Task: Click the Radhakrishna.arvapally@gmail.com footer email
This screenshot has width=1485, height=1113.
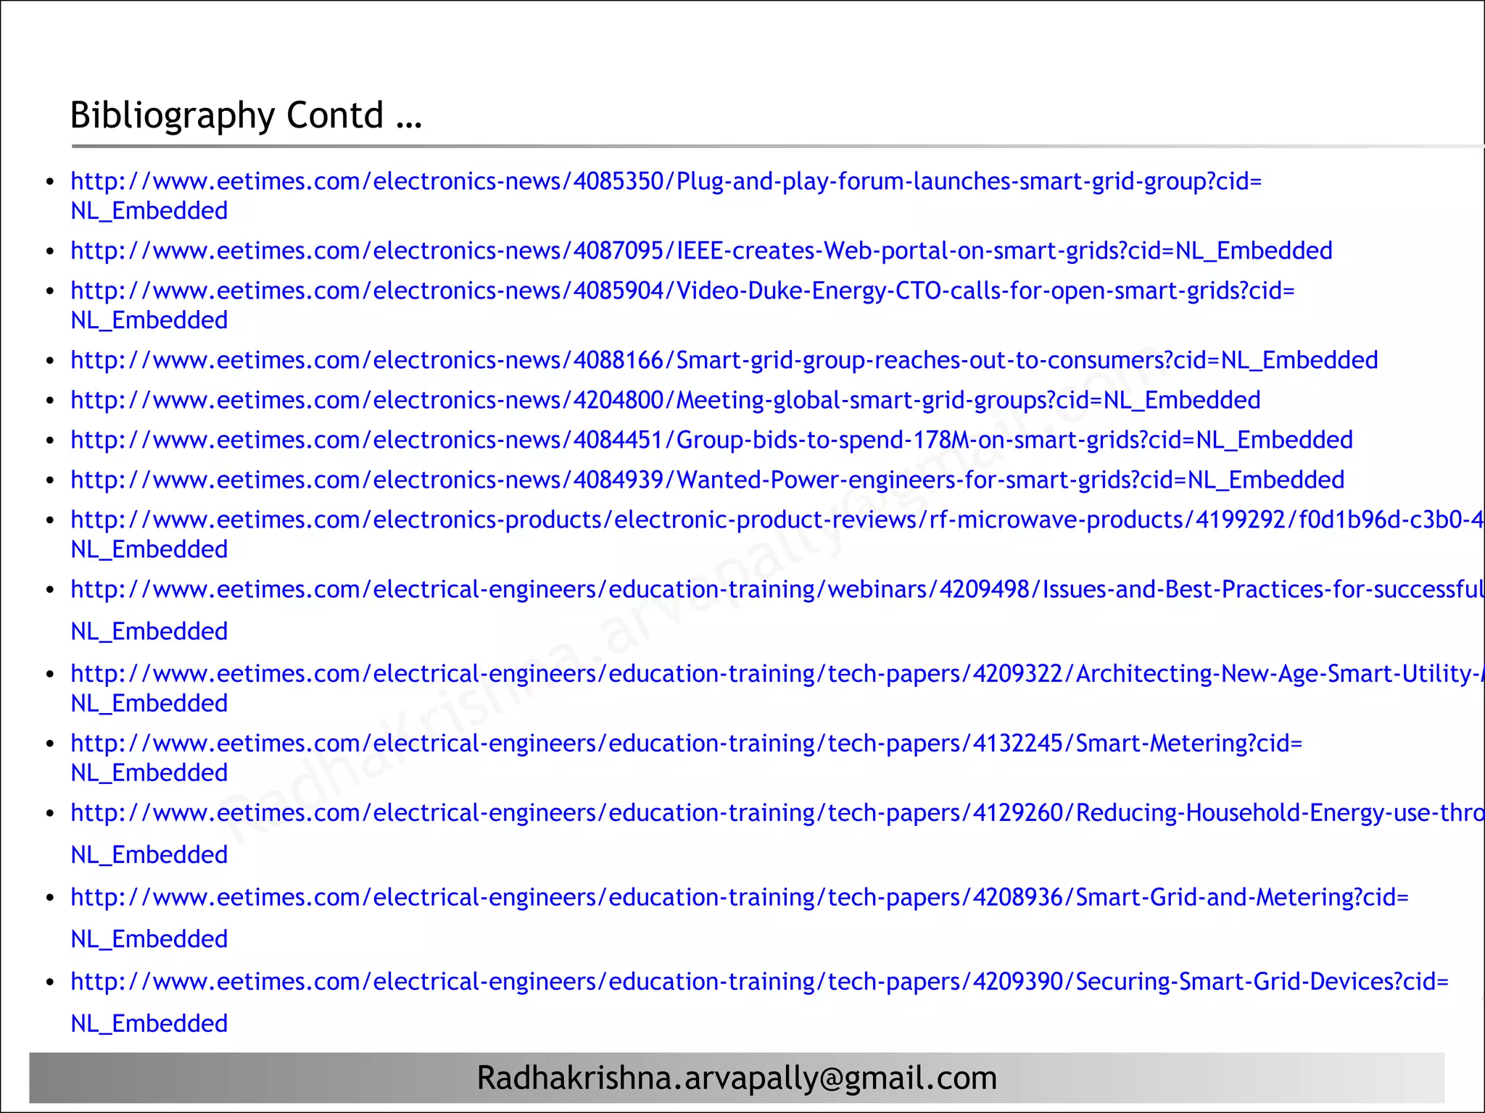Action: [737, 1078]
